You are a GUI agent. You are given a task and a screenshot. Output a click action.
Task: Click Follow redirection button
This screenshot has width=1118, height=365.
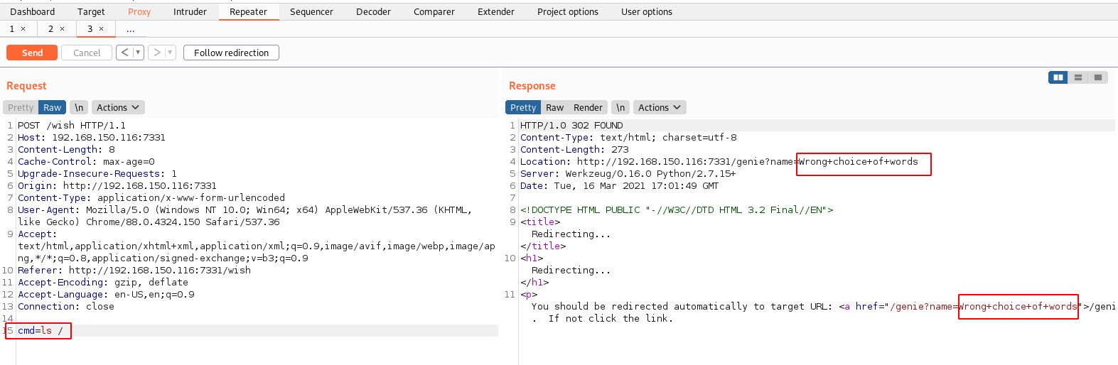coord(231,53)
